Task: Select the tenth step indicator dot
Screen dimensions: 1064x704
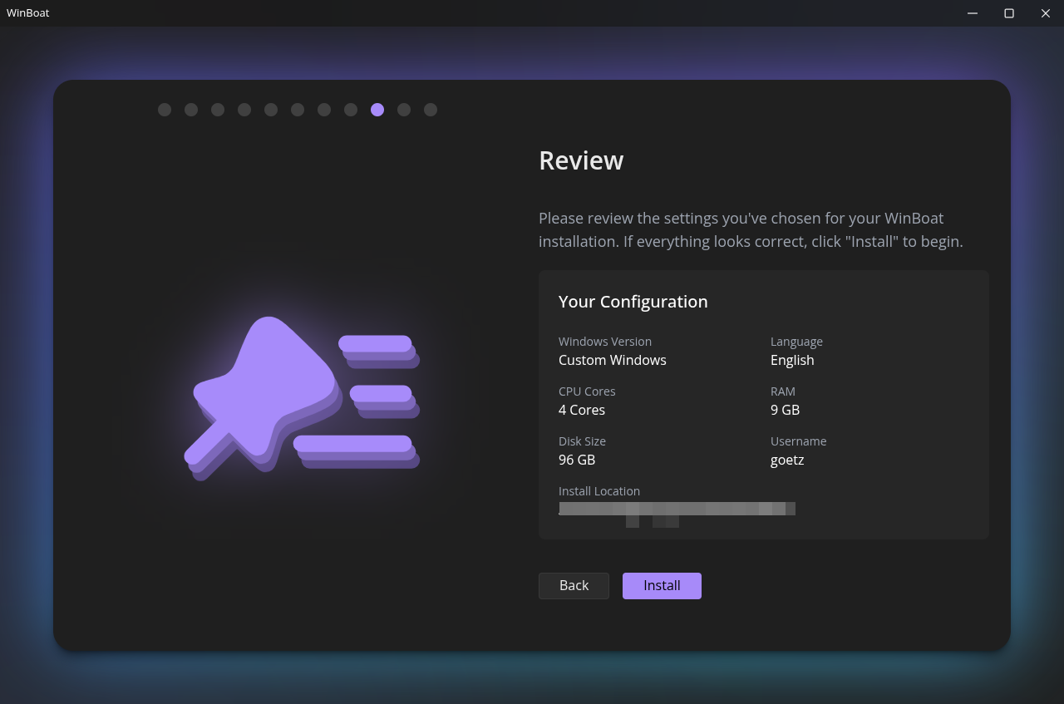Action: click(x=404, y=110)
